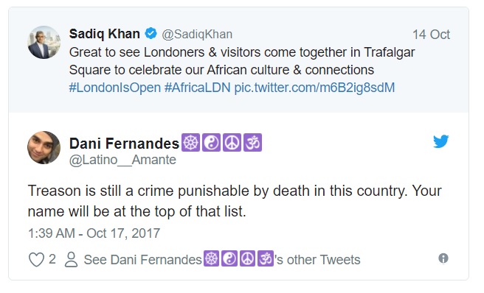Click the yin yang emoji in the display name
The image size is (484, 293).
click(212, 143)
